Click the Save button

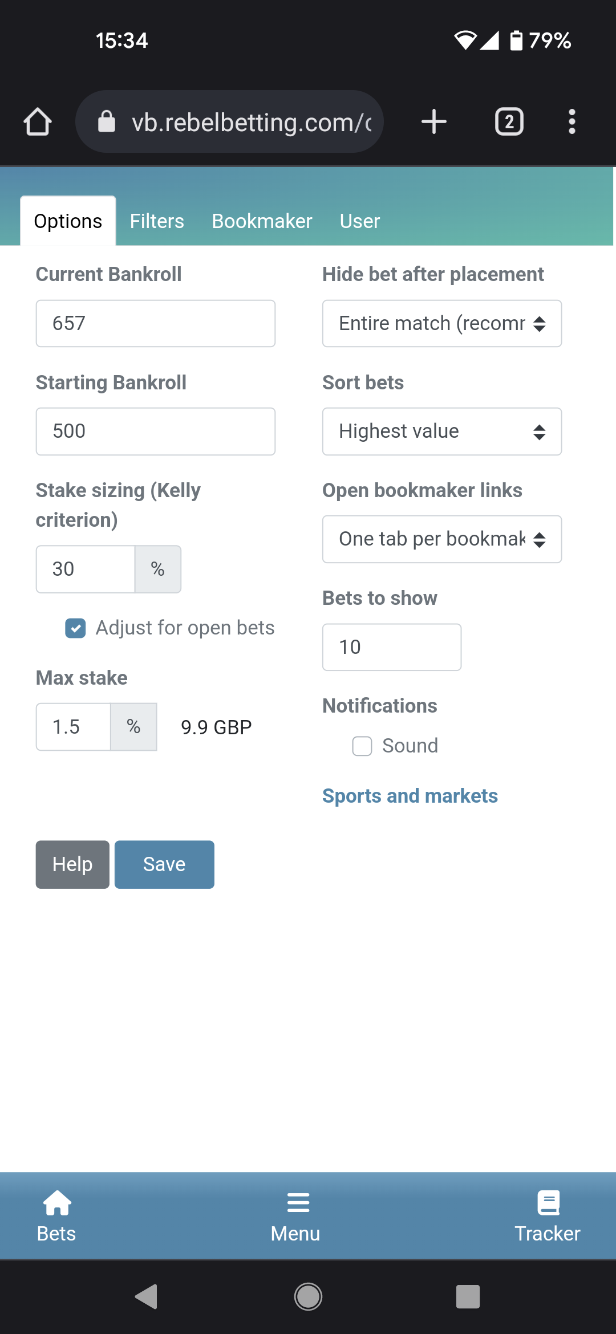click(x=164, y=864)
